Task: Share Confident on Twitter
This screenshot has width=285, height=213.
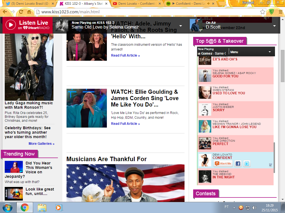Action: tap(247, 164)
